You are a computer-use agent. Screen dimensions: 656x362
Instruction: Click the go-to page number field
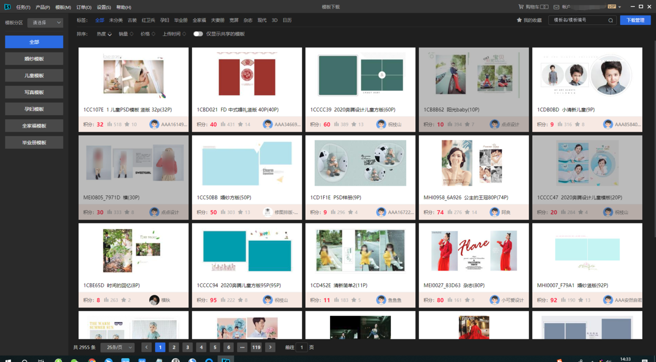(x=302, y=347)
